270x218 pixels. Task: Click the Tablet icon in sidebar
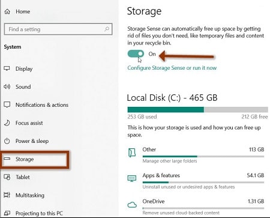[7, 177]
